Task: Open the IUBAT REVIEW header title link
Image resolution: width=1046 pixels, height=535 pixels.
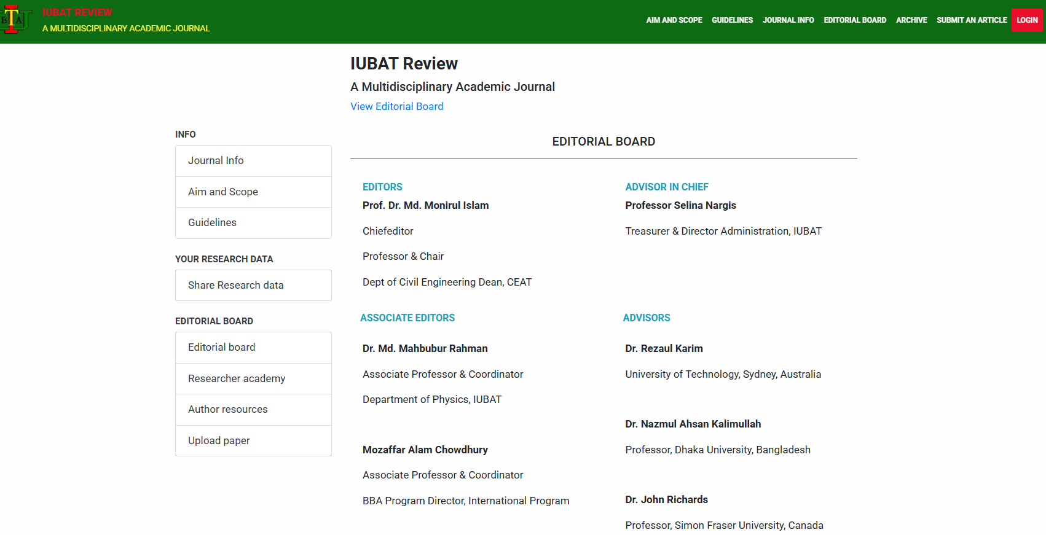Action: tap(77, 12)
